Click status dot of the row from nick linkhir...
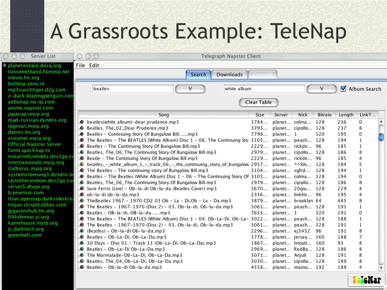 click(x=82, y=194)
